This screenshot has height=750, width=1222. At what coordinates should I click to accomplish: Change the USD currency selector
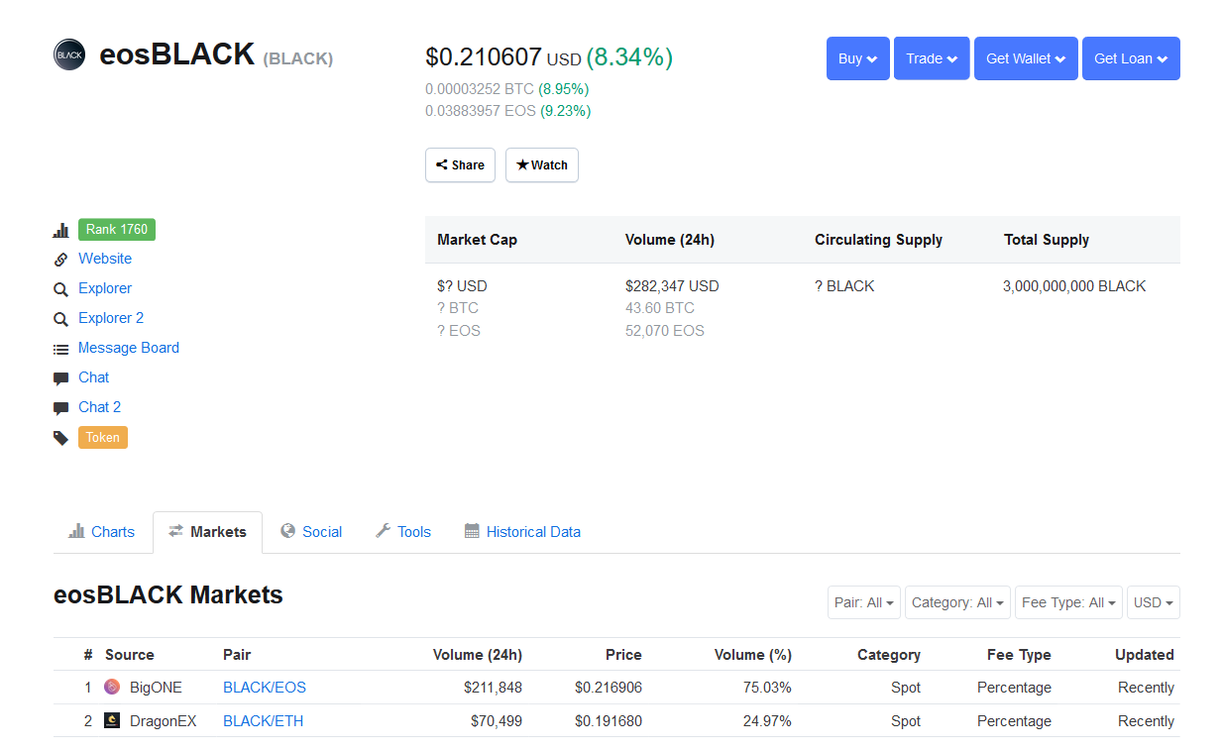[x=1154, y=602]
